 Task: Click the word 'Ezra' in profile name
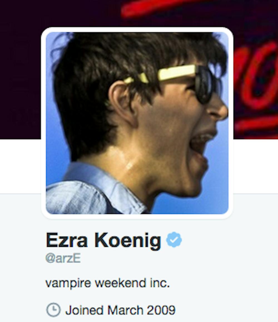[x=67, y=240]
